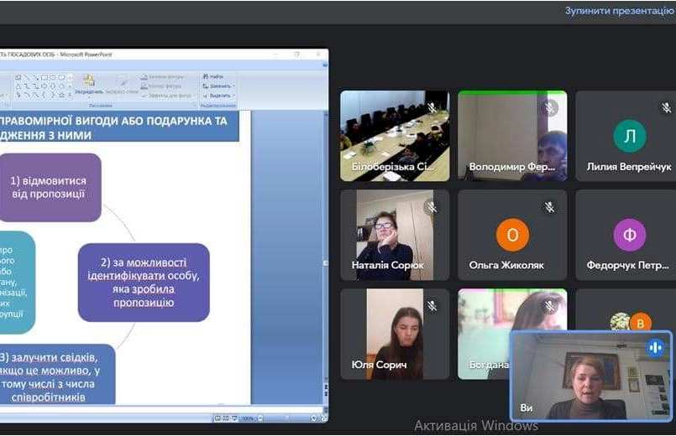
Task: Select Наталія Сорюк's video tile
Action: (x=394, y=234)
